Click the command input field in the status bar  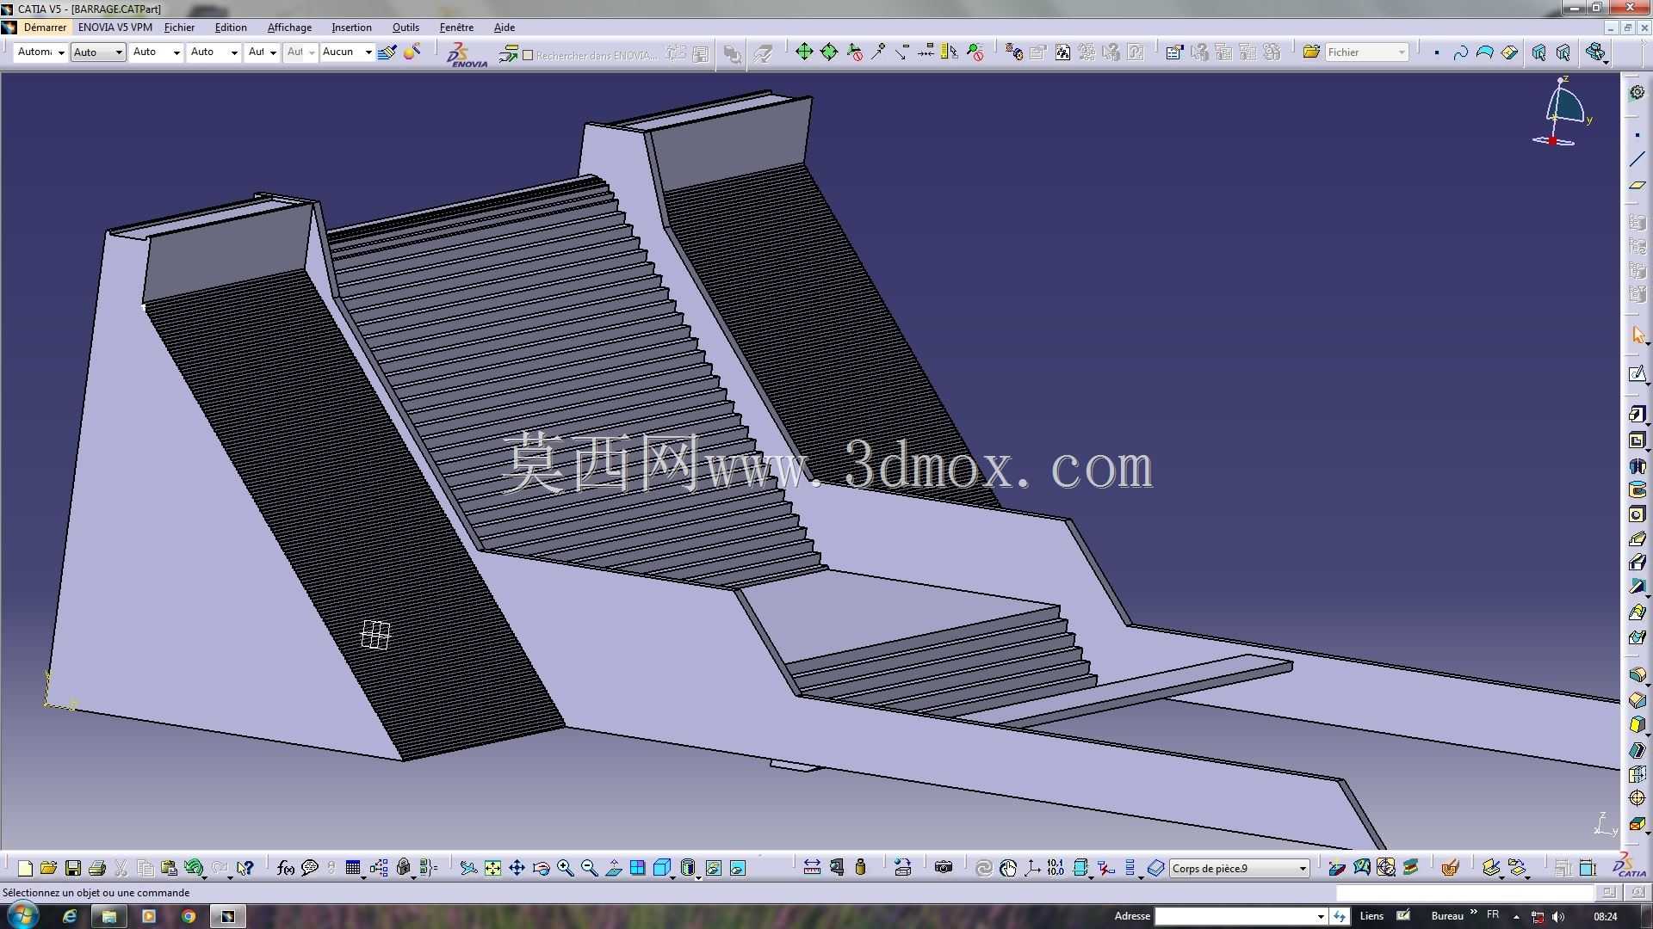tap(1464, 893)
